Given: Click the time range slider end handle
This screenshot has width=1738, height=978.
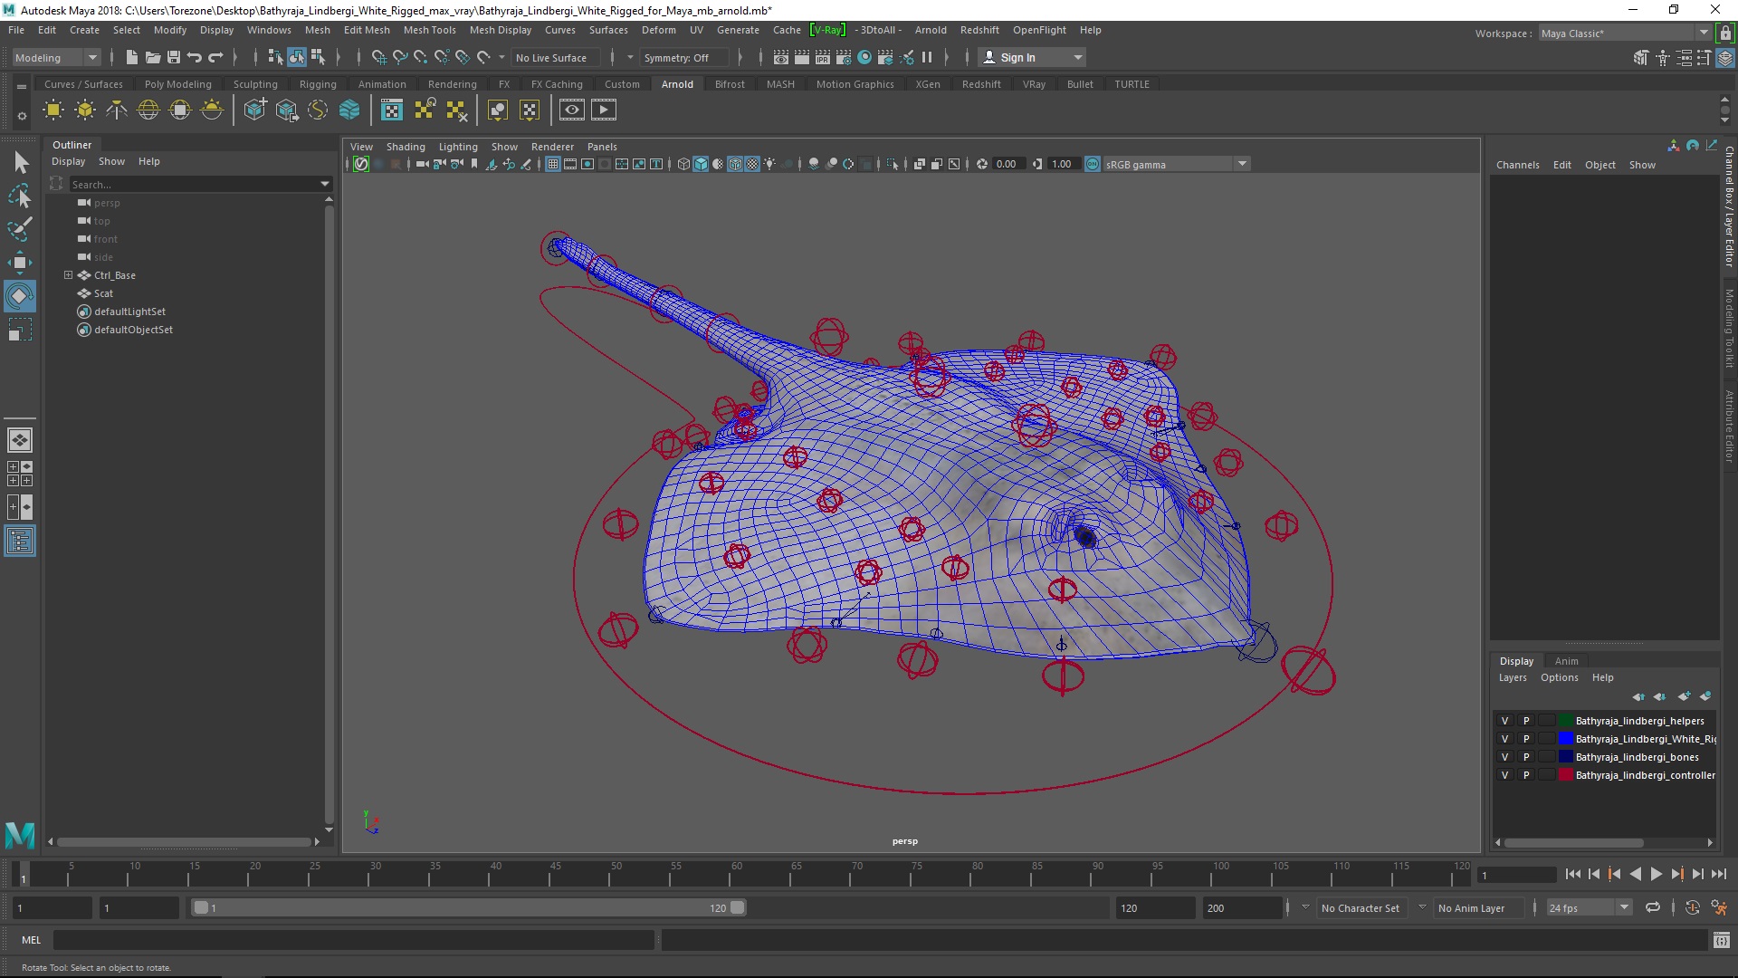Looking at the screenshot, I should click(x=738, y=907).
